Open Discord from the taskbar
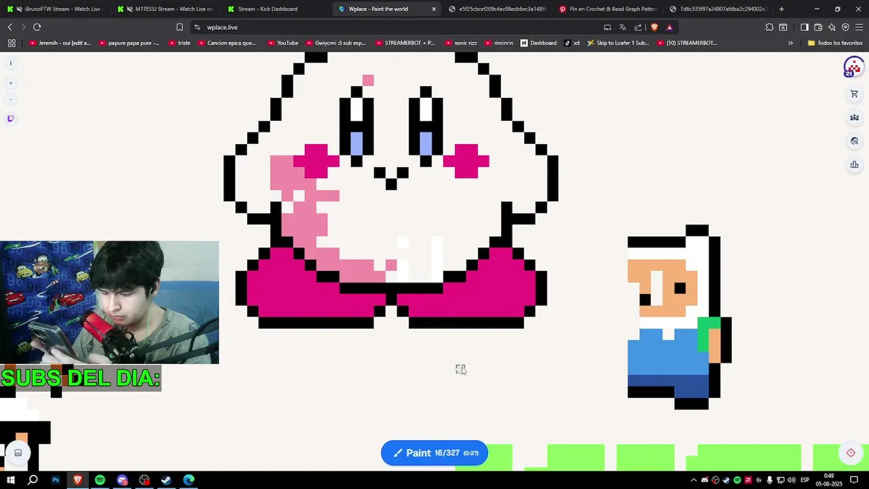 click(x=122, y=480)
